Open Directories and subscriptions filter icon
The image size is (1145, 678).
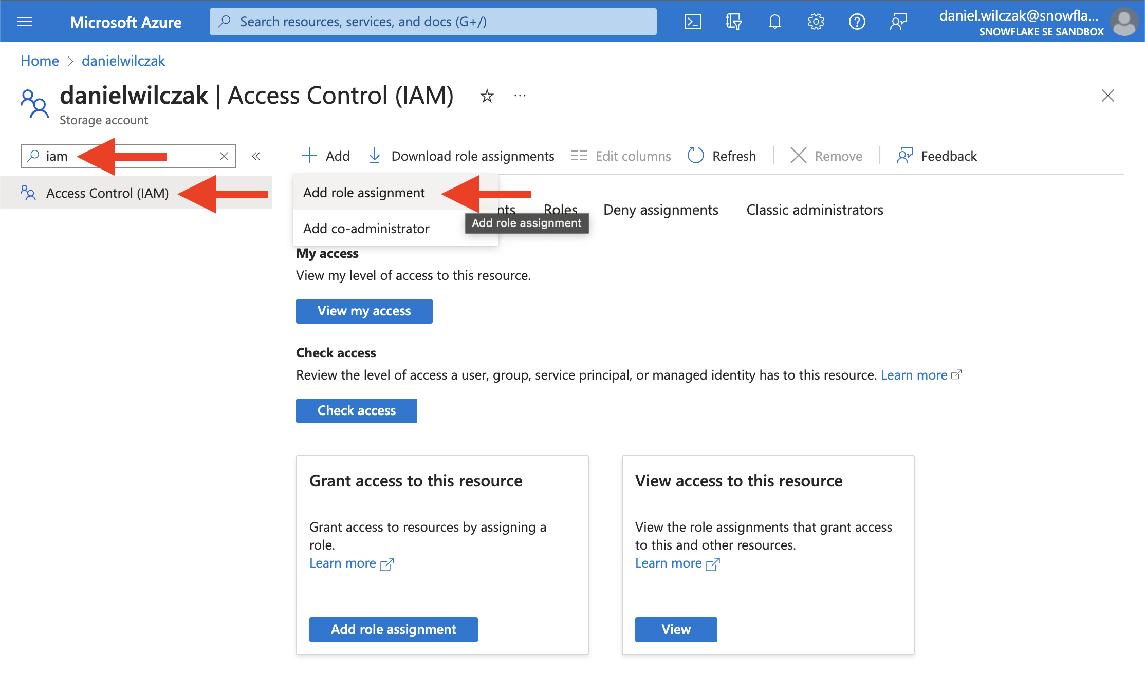tap(733, 22)
